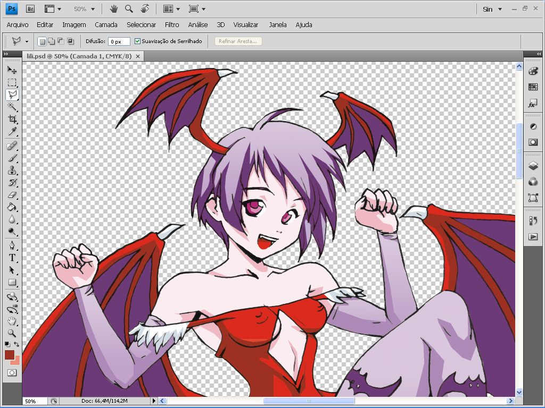The width and height of the screenshot is (545, 408).
Task: Select the Polygonal Lasso tool in the toolbox
Action: (x=12, y=95)
